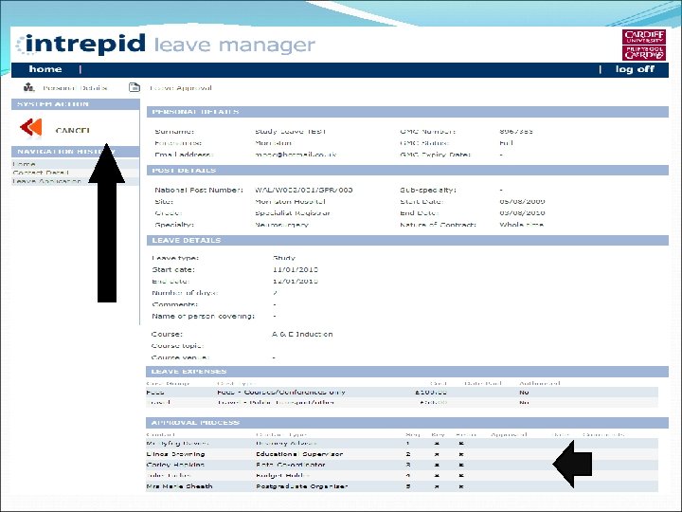Click the hotmail email address value
682x512 pixels.
tap(296, 155)
